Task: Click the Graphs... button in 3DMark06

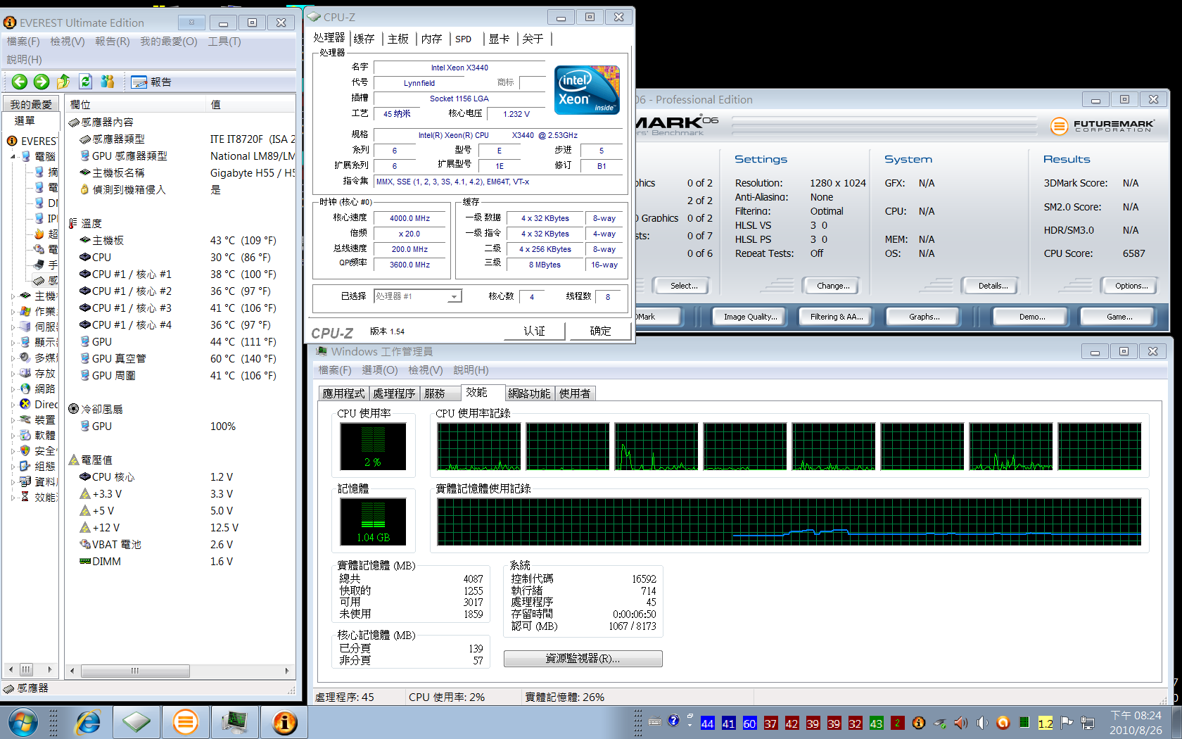Action: point(924,317)
